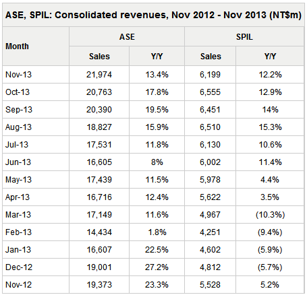Select SPIL Y/Y value (5.9%)

(270, 250)
